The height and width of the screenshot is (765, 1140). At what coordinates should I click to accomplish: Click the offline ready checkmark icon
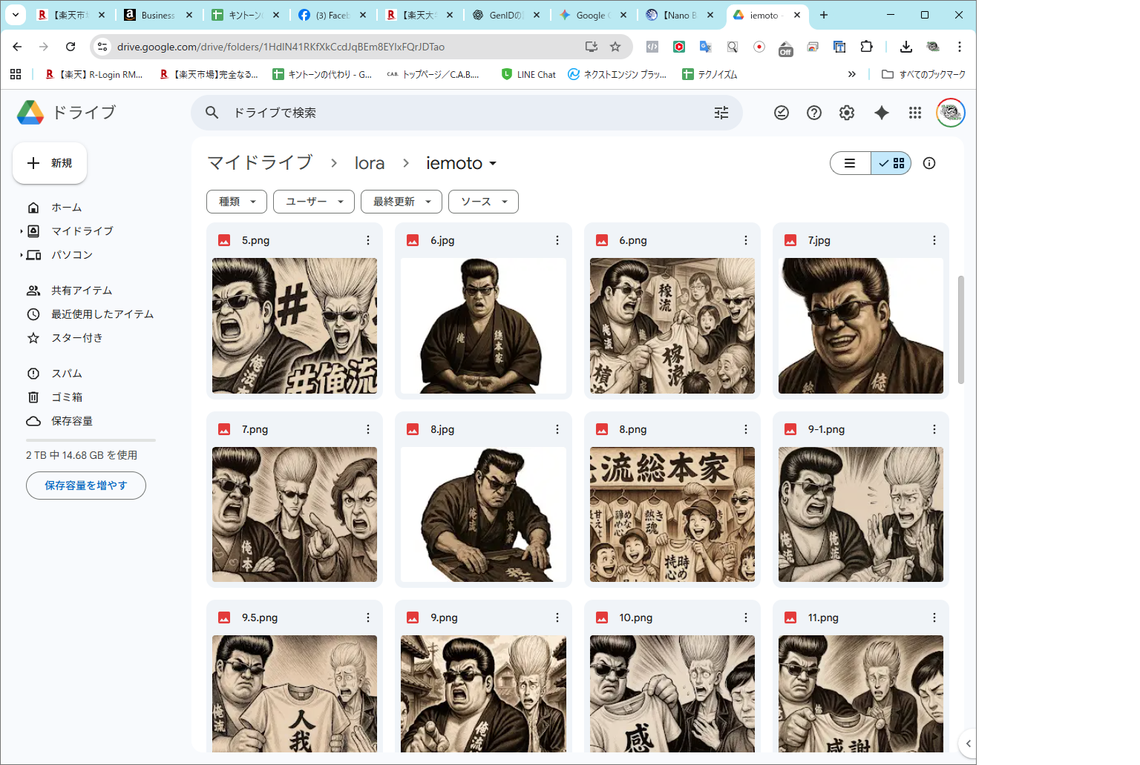pyautogui.click(x=782, y=113)
